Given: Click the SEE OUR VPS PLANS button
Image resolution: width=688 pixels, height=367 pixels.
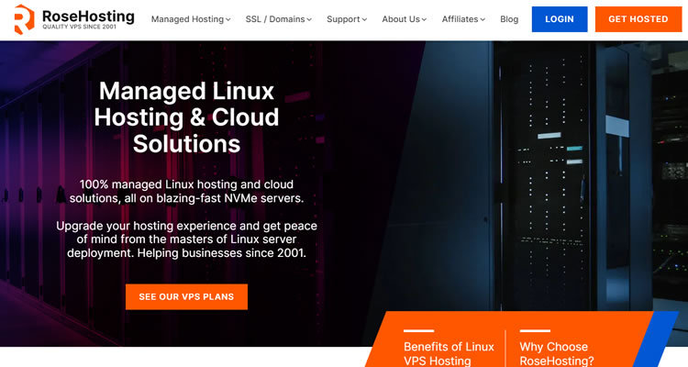Looking at the screenshot, I should [x=186, y=296].
